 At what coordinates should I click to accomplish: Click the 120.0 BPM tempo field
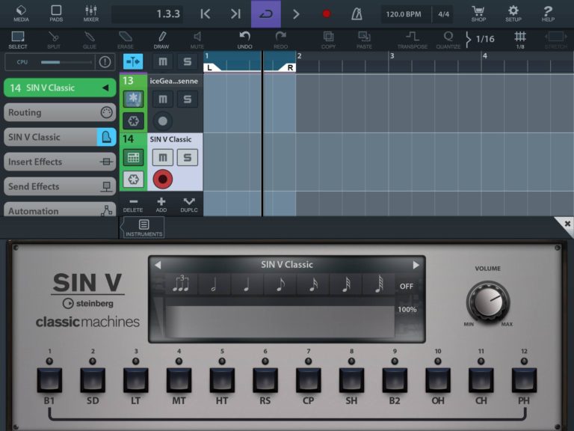(x=404, y=14)
